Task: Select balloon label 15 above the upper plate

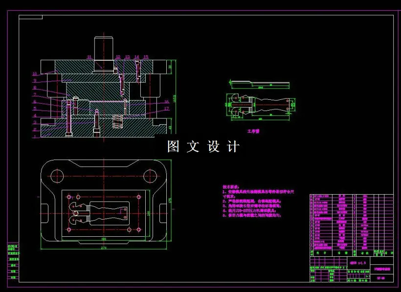Action: point(146,57)
